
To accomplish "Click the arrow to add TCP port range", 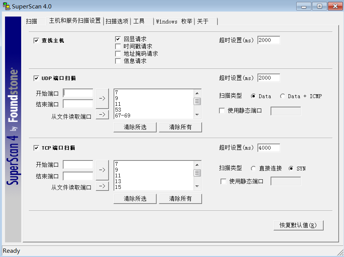I will [x=102, y=170].
